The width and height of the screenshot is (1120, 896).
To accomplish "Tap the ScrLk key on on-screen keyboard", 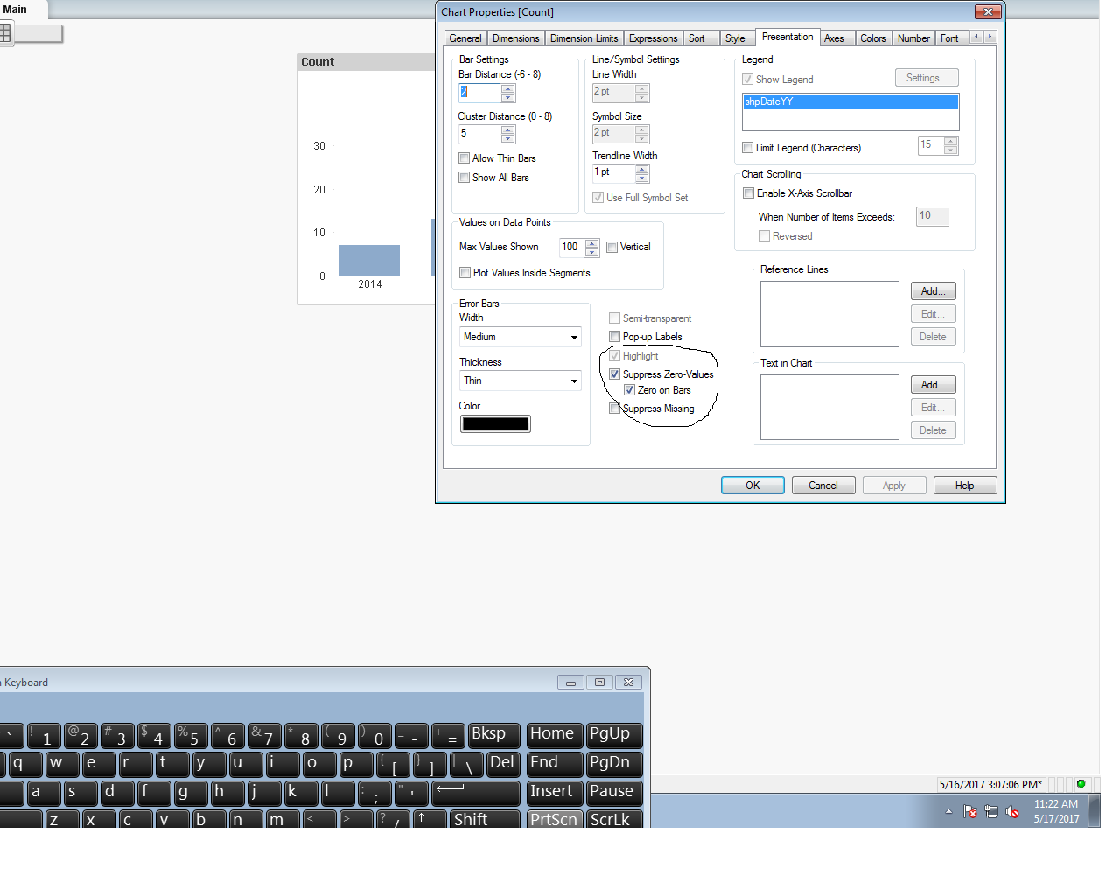I will pyautogui.click(x=614, y=819).
